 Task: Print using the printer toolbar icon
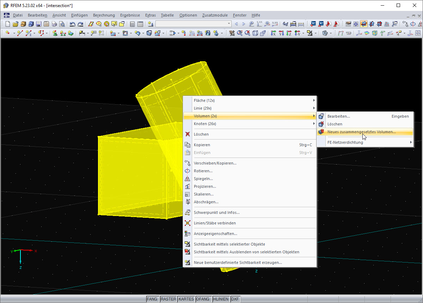click(x=54, y=24)
